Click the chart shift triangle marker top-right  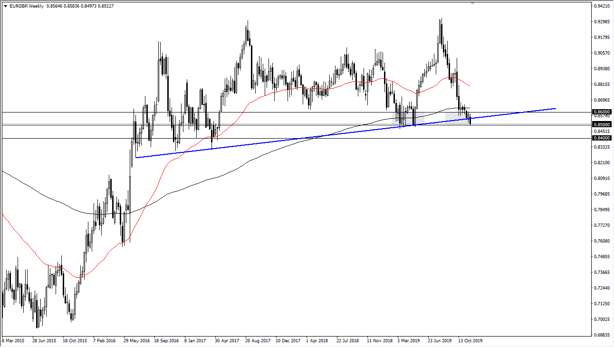pos(473,3)
